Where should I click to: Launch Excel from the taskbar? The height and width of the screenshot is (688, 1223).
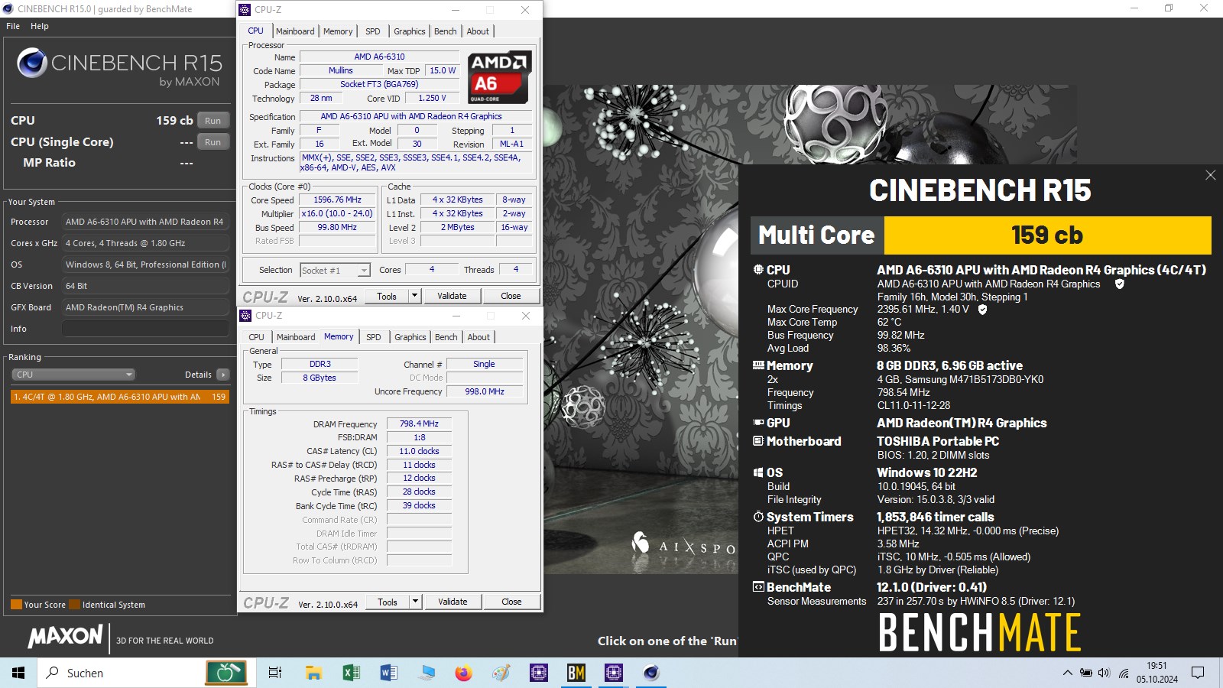(x=351, y=673)
